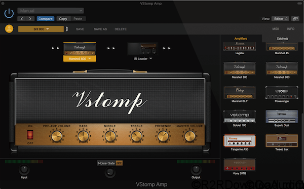Click the MIDDLE knob
This screenshot has height=189, width=304.
point(110,136)
